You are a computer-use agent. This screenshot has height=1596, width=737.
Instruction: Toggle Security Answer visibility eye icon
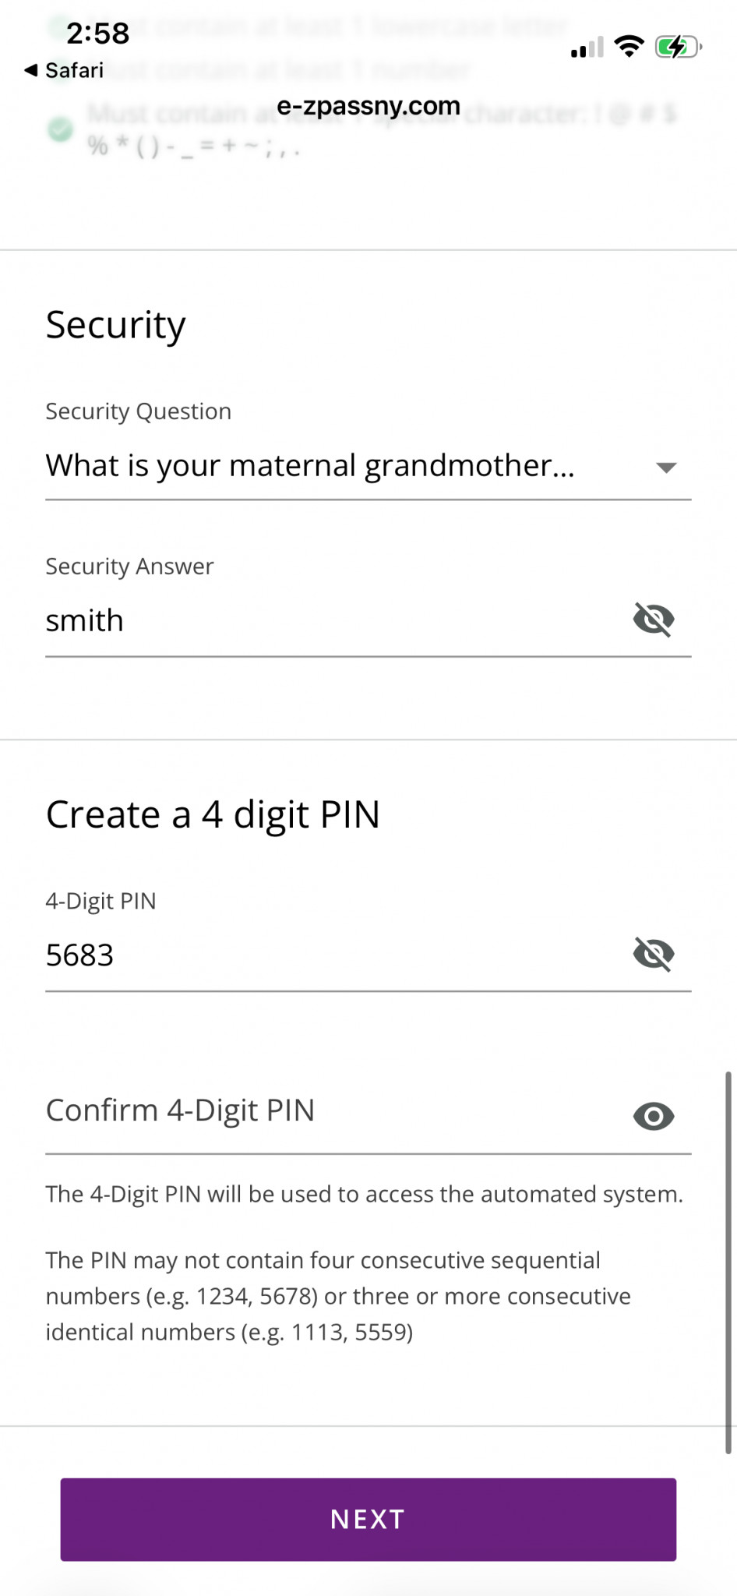tap(654, 620)
